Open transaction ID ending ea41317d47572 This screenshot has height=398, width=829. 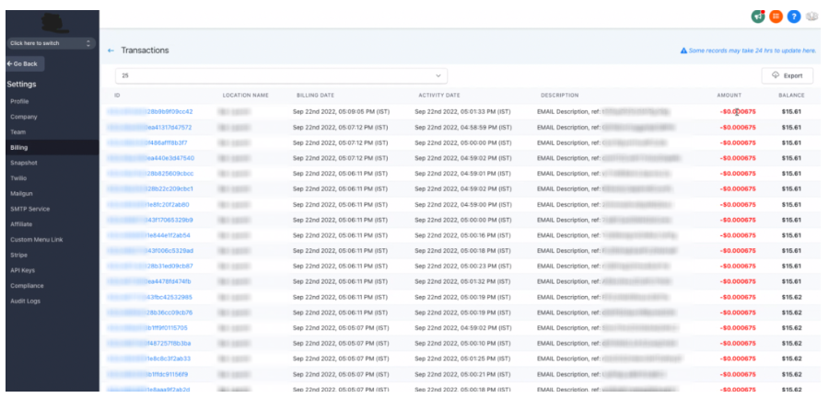[x=149, y=127]
